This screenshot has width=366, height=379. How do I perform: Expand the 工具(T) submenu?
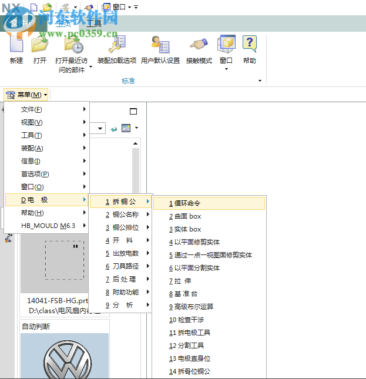46,135
